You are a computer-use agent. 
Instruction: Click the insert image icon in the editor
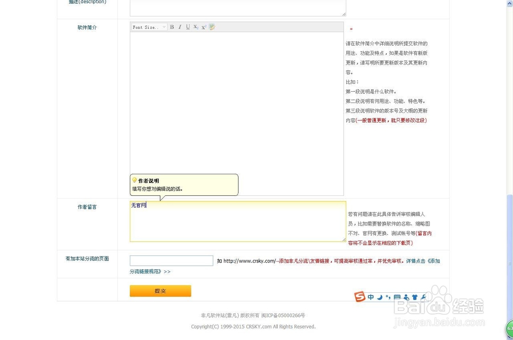(x=211, y=27)
